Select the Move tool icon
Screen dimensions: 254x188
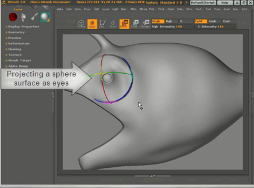[x=124, y=24]
